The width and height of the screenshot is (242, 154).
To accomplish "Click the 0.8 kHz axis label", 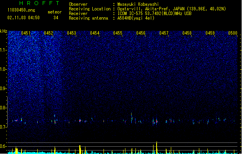I will pyautogui.click(x=3, y=108).
